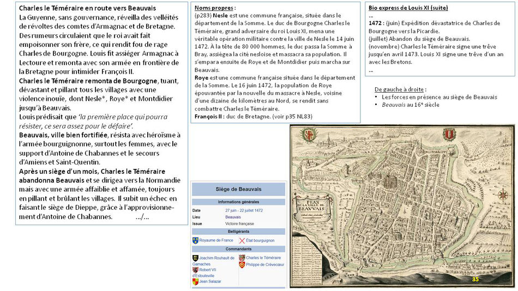Viewport: 518px width, 291px height.
Task: Click the bullet 'Les forces en présence au siège de Beauvais'
Action: tap(439, 97)
